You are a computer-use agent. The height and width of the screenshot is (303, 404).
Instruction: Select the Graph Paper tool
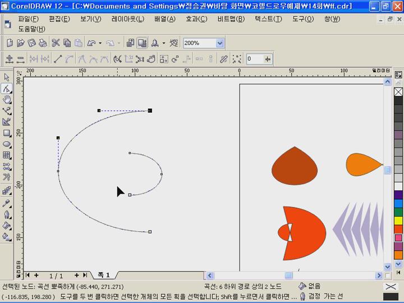[7, 155]
